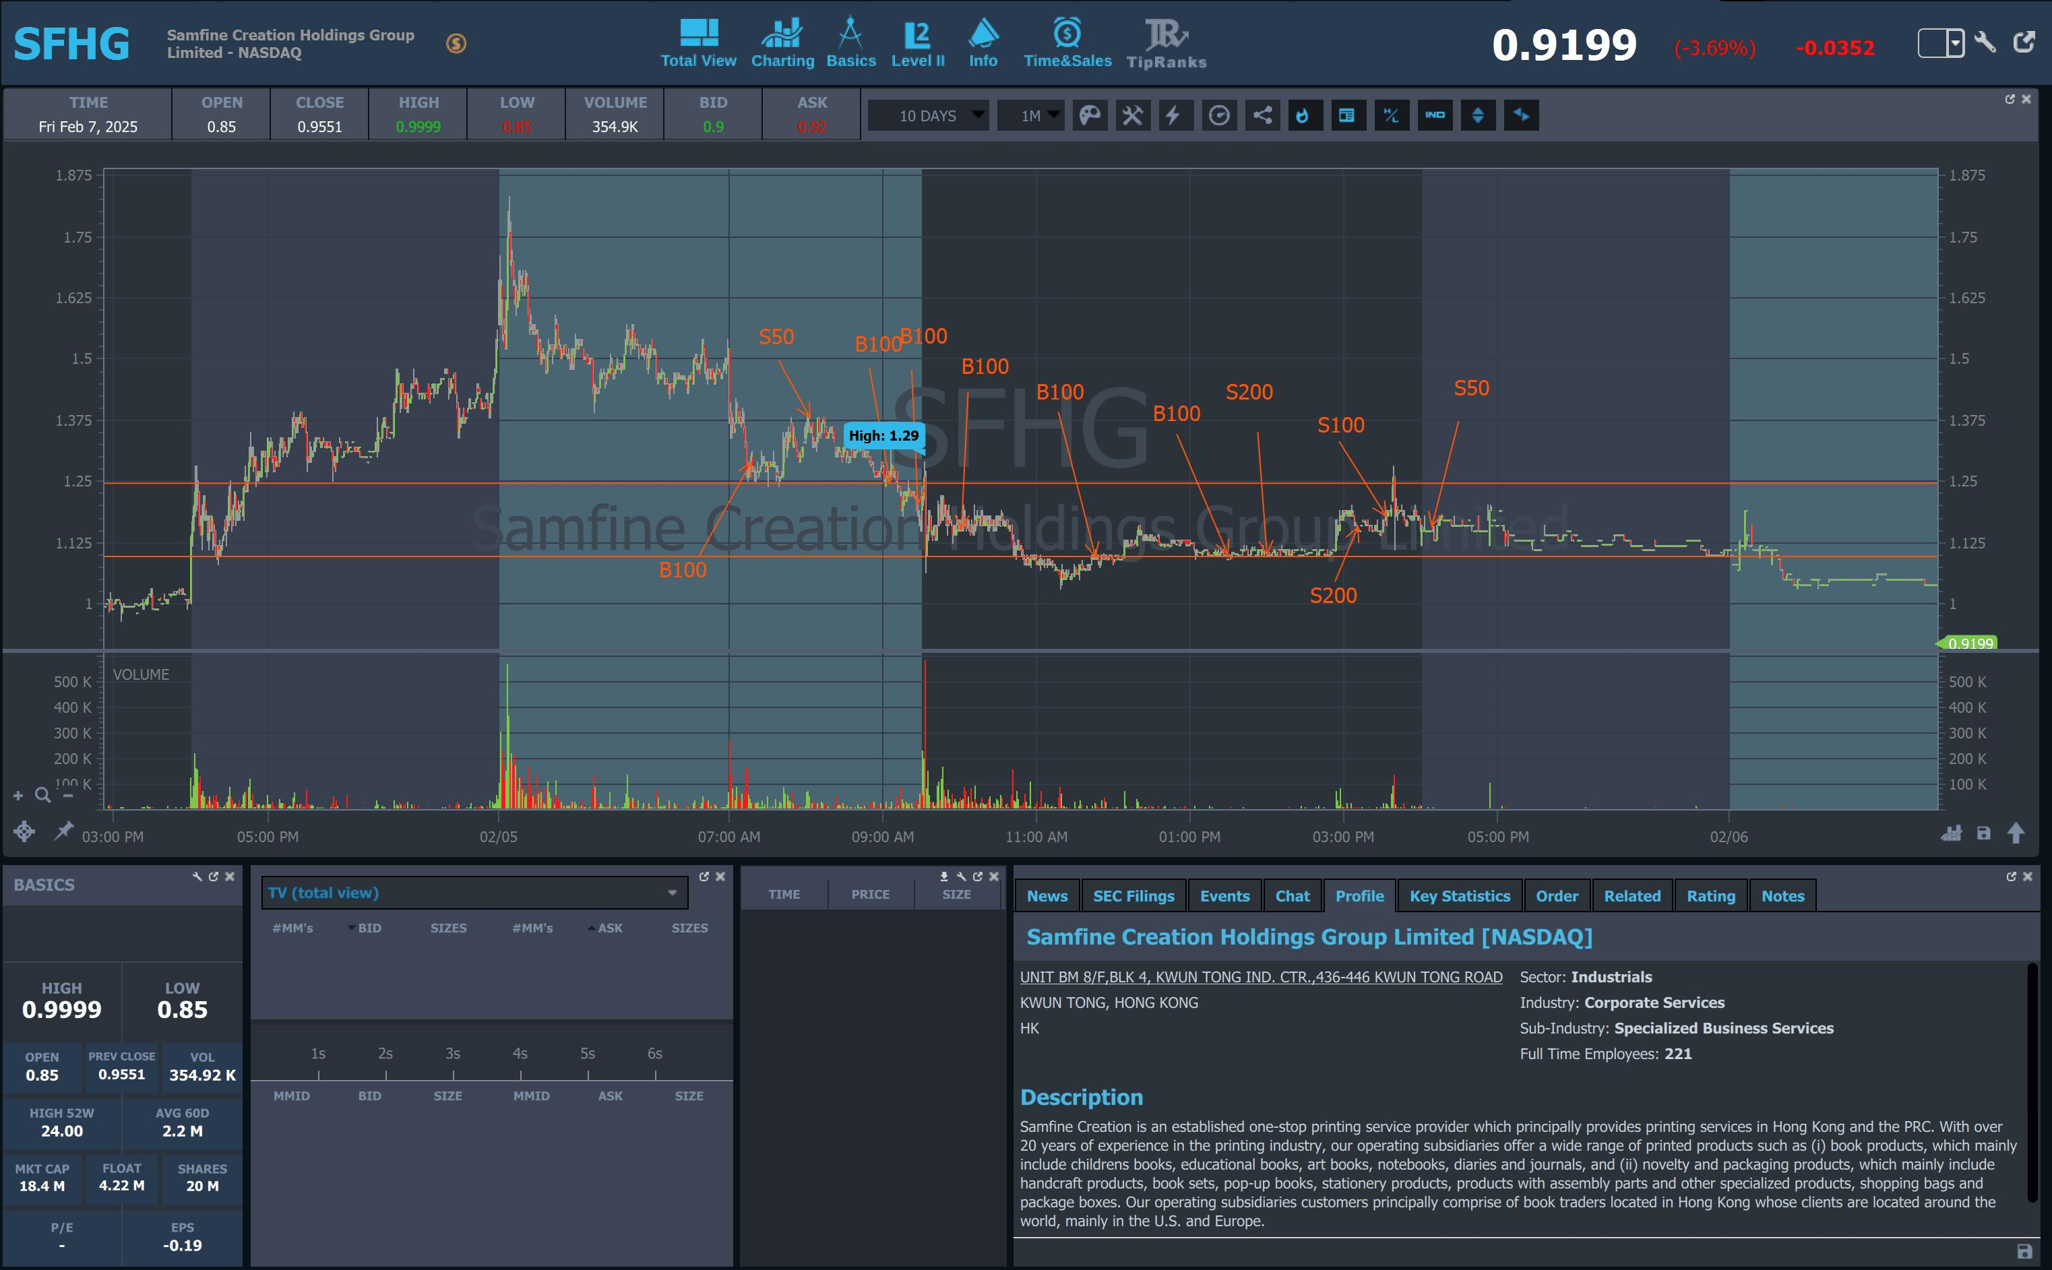Open the 1M interval dropdown

[x=1030, y=115]
